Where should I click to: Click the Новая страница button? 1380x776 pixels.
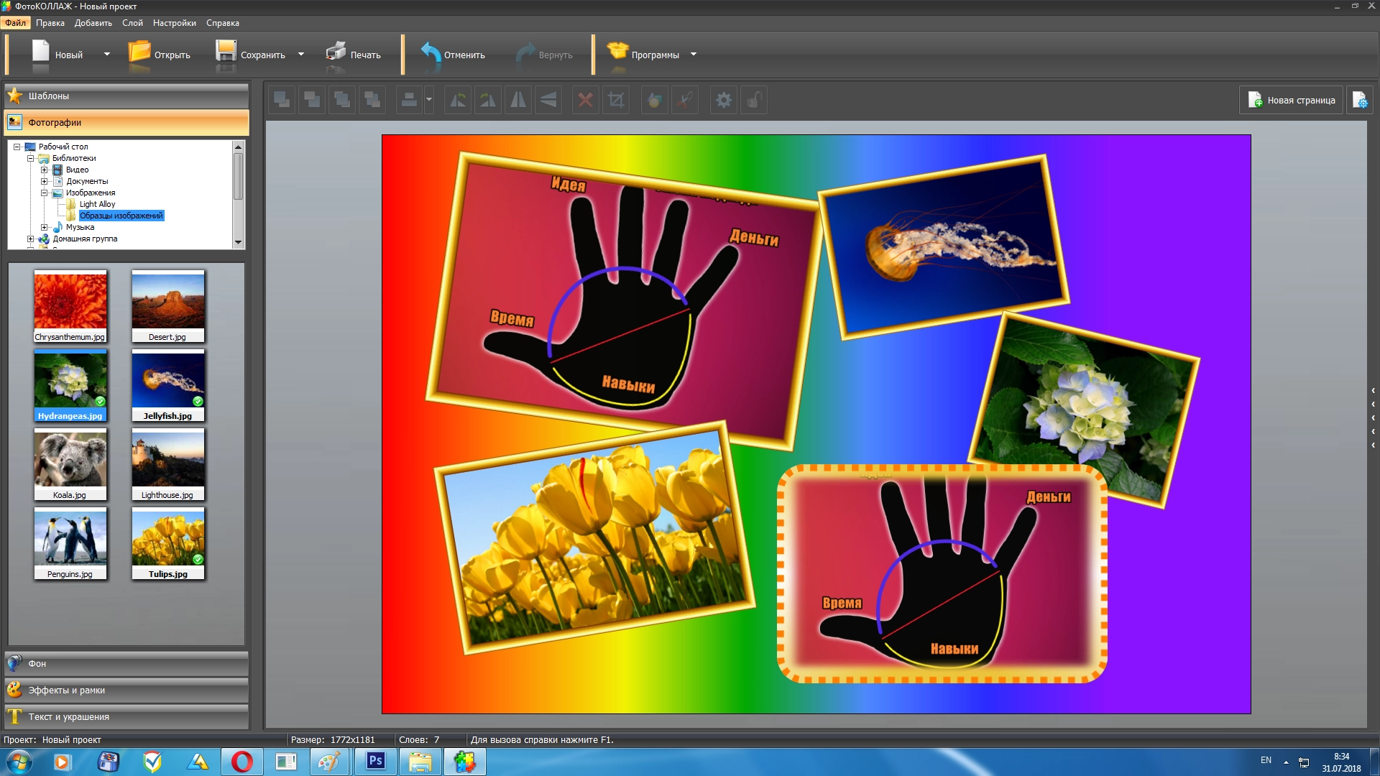1291,100
